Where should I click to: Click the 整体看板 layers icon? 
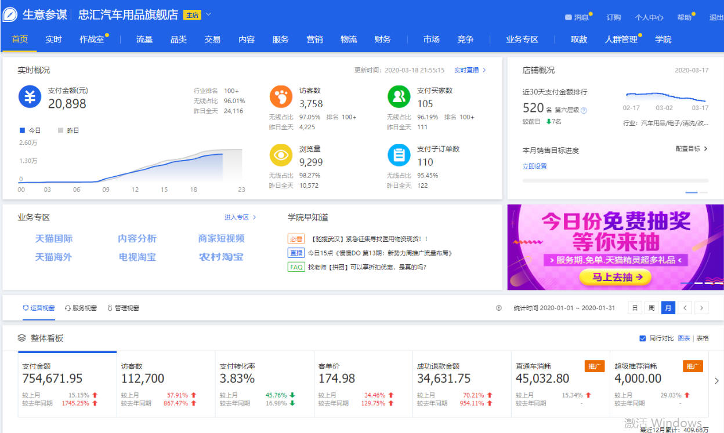[x=22, y=338]
